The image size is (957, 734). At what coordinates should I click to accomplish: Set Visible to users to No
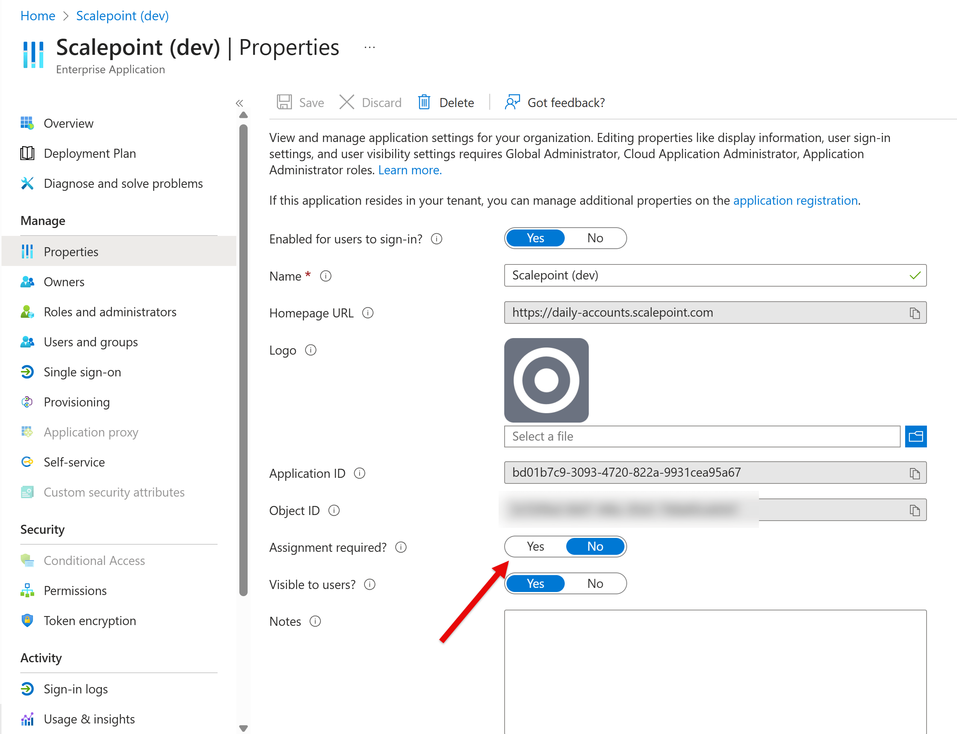coord(595,584)
